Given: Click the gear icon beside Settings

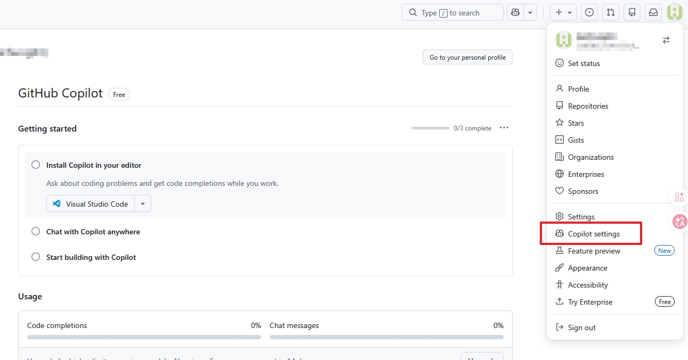Looking at the screenshot, I should [x=560, y=216].
